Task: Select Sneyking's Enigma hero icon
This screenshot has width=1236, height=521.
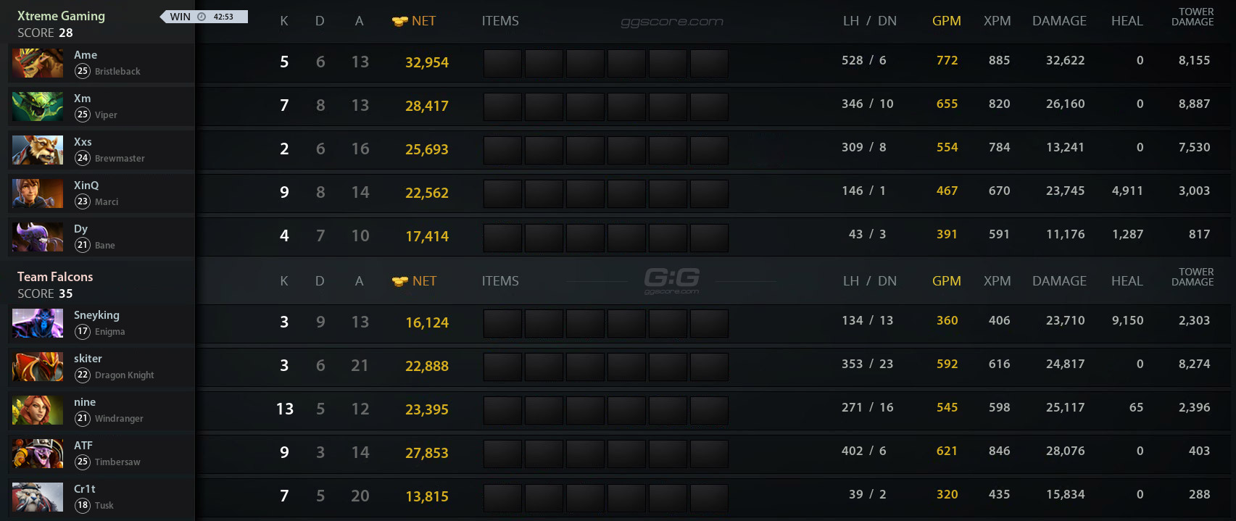Action: pos(37,324)
